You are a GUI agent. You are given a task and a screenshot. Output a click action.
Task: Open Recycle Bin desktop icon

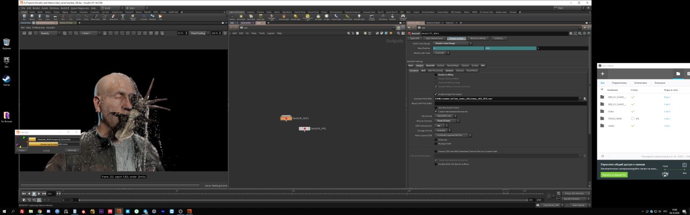click(x=6, y=43)
